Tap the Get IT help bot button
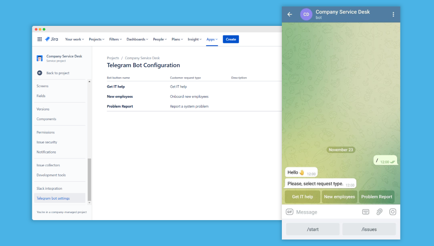The image size is (434, 246). pos(302,197)
